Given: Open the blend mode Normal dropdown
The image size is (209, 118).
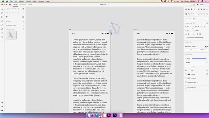Looking at the screenshot, I should tap(196, 63).
